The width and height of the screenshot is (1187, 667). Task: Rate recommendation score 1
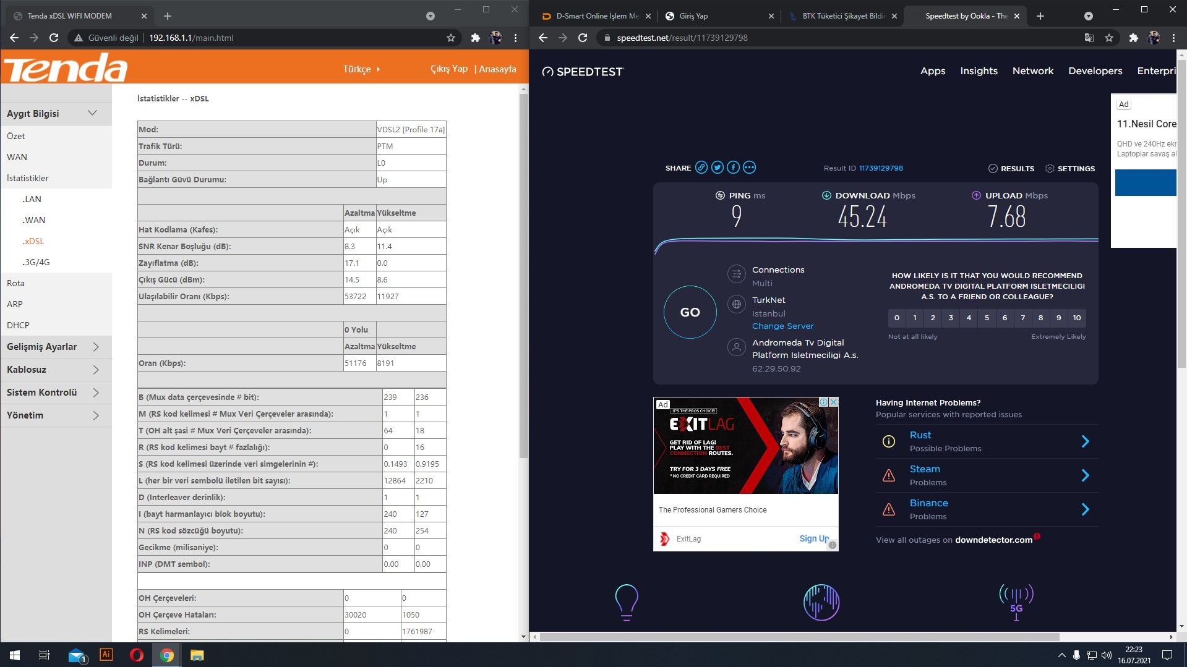click(915, 318)
